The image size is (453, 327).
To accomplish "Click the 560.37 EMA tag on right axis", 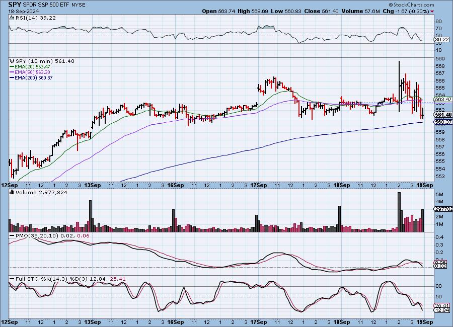I will point(443,122).
